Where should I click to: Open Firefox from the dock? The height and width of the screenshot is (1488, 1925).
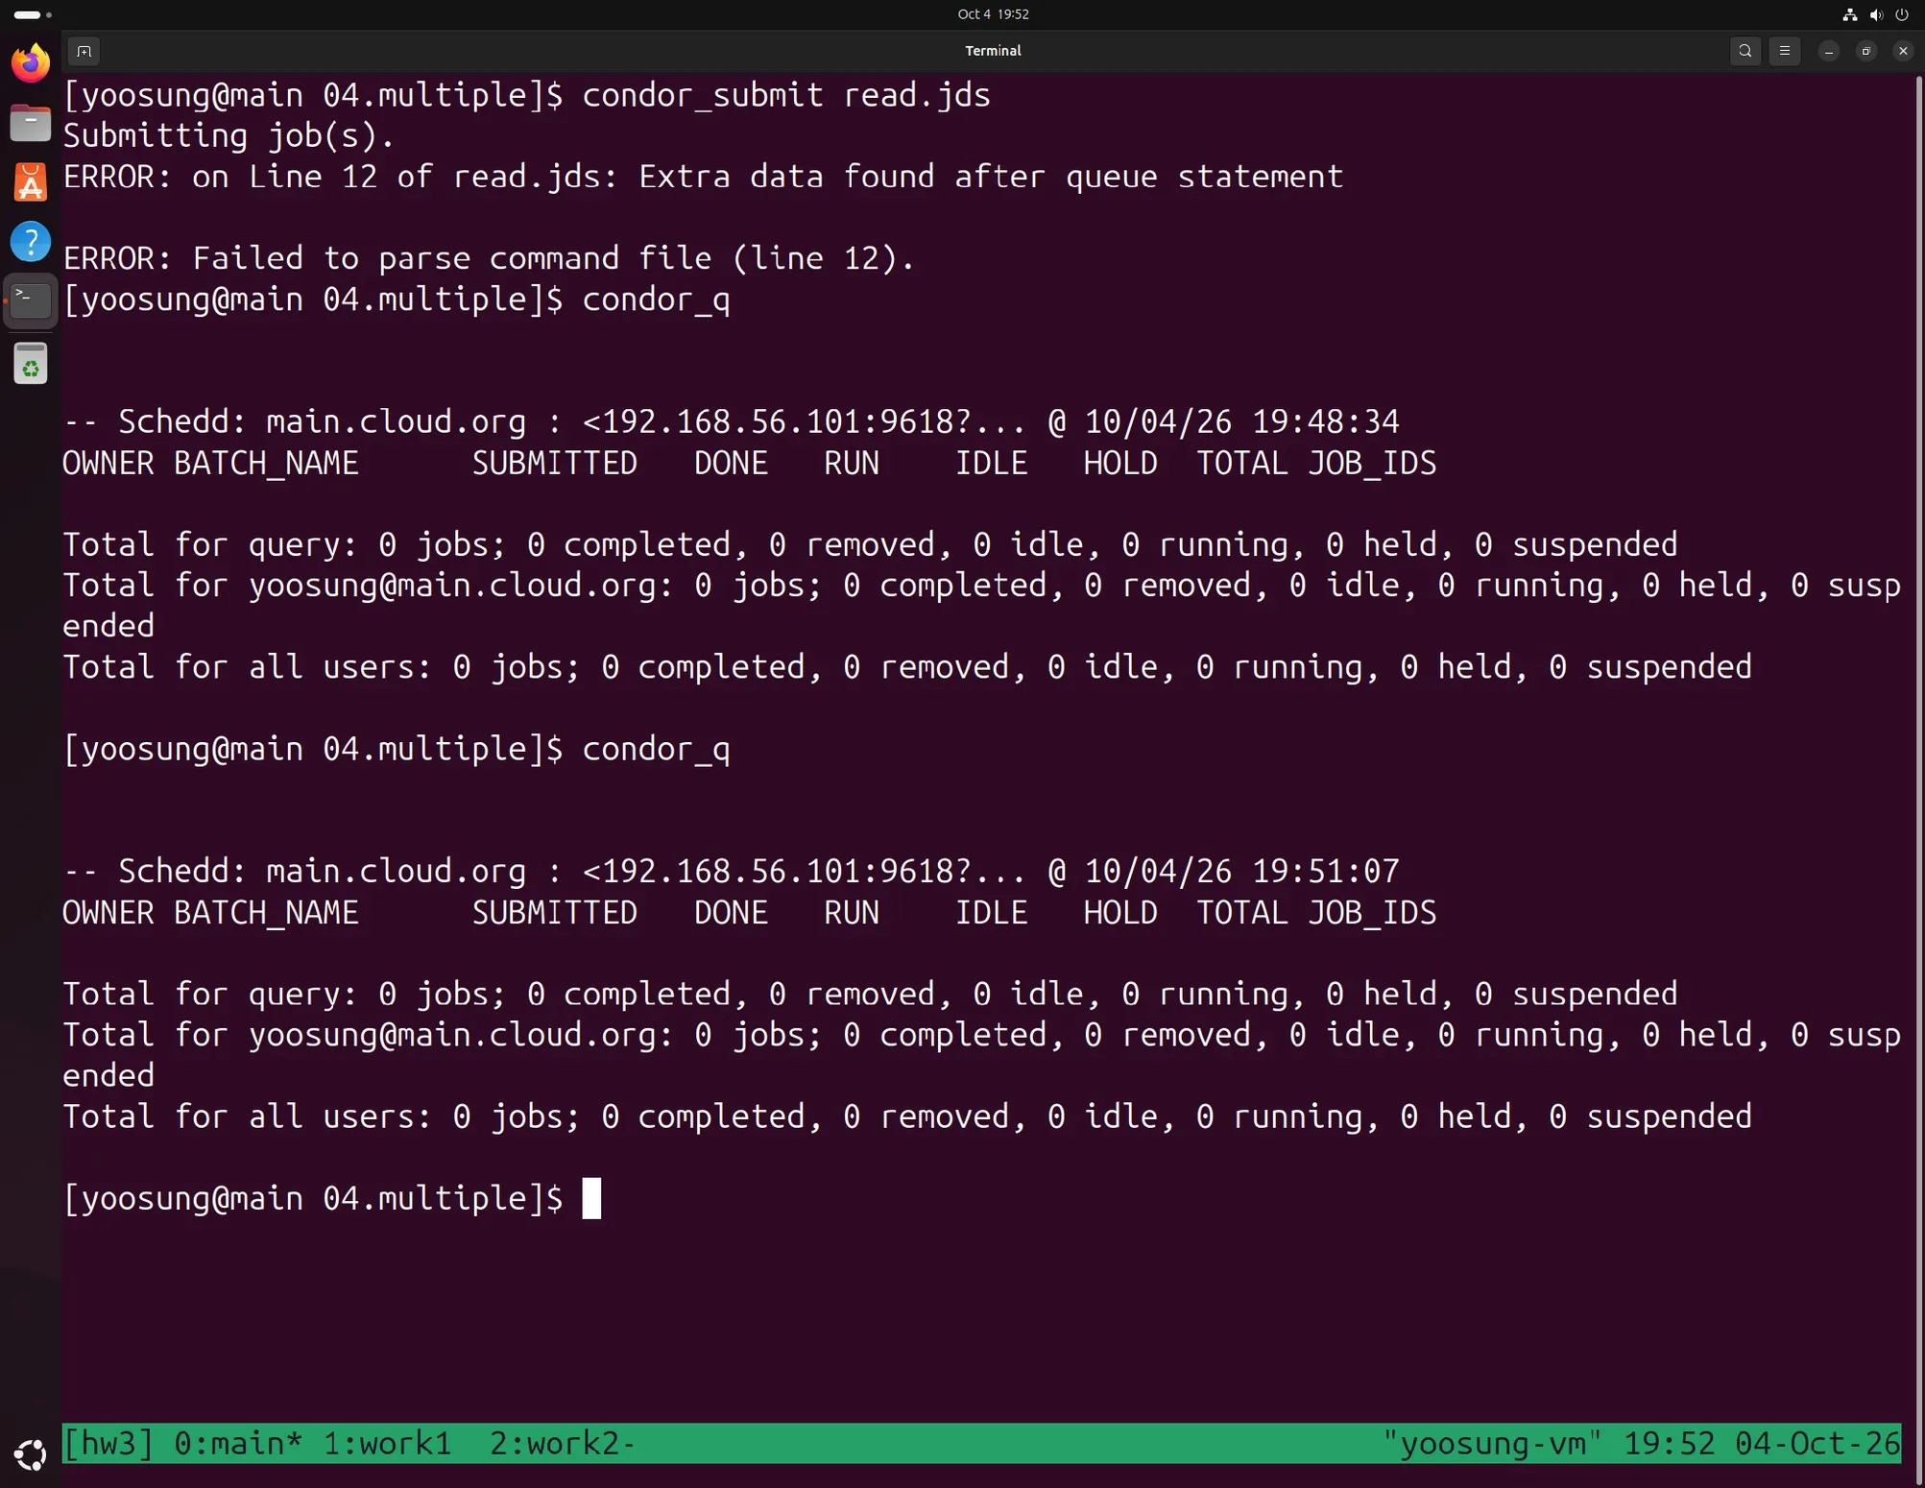point(31,63)
